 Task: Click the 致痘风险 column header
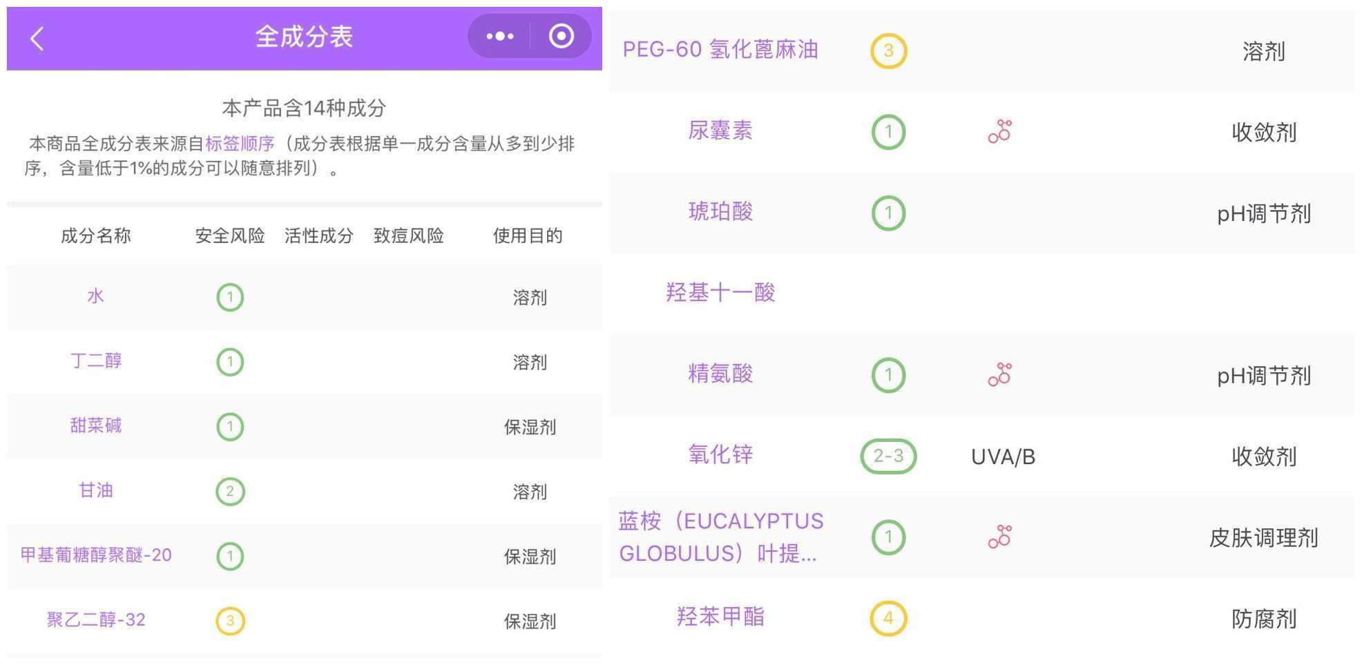point(408,236)
